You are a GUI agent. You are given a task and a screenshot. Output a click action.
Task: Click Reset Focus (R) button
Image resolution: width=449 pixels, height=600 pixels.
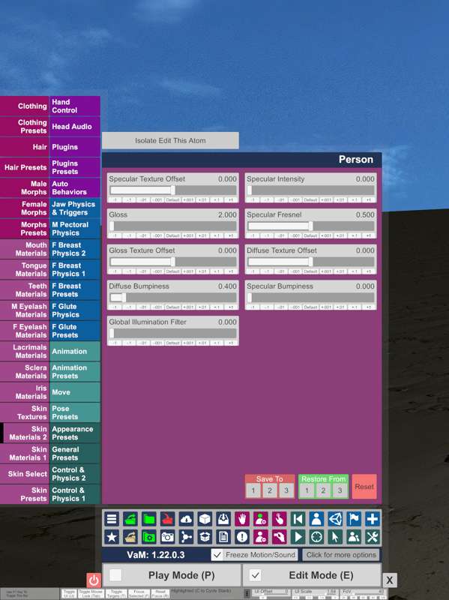(160, 593)
